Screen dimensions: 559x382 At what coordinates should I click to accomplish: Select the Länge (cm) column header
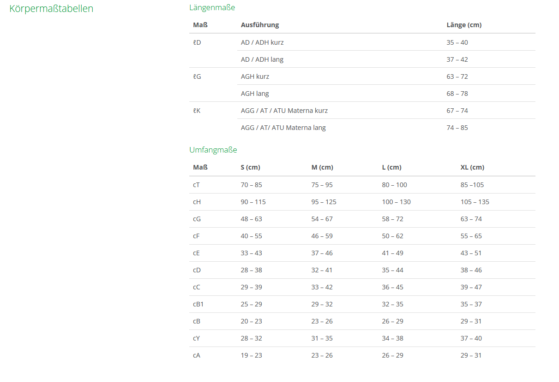464,25
